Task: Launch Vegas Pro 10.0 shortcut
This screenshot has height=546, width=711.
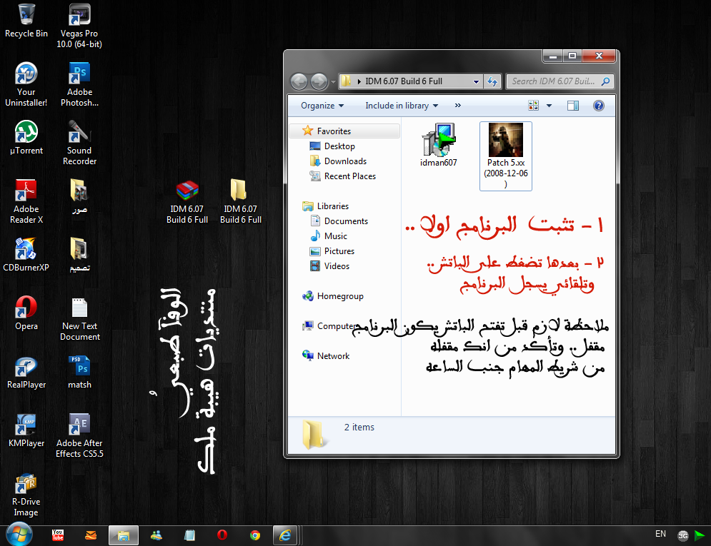Action: click(79, 26)
